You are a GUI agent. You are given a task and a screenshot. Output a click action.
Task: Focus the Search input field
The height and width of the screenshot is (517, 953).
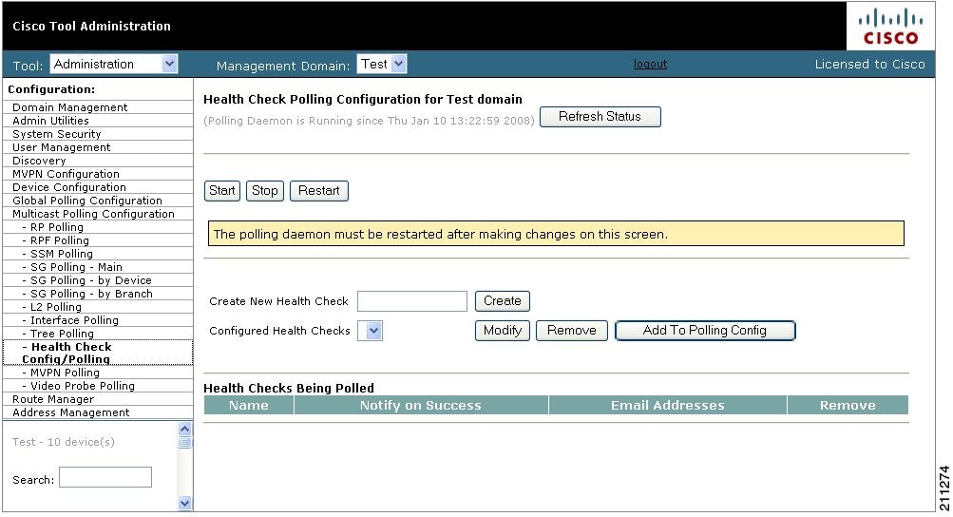click(105, 477)
